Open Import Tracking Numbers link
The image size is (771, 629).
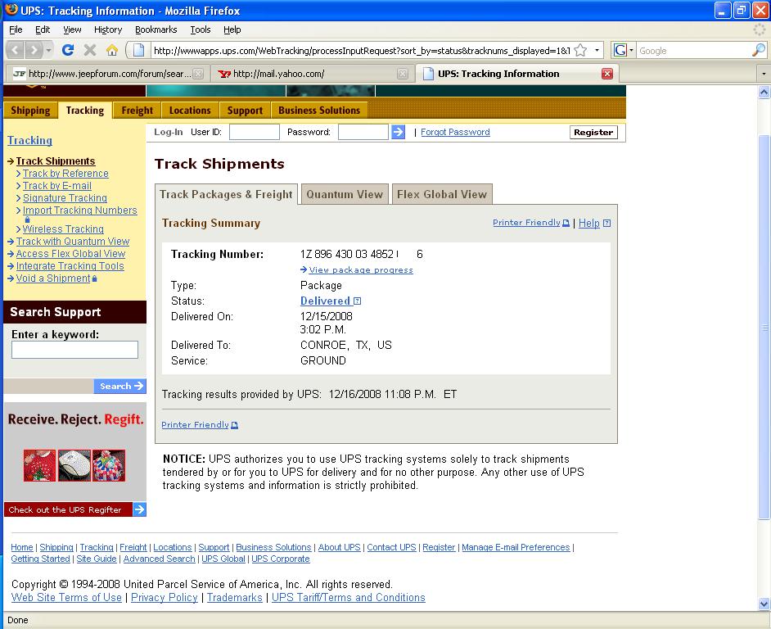[79, 210]
